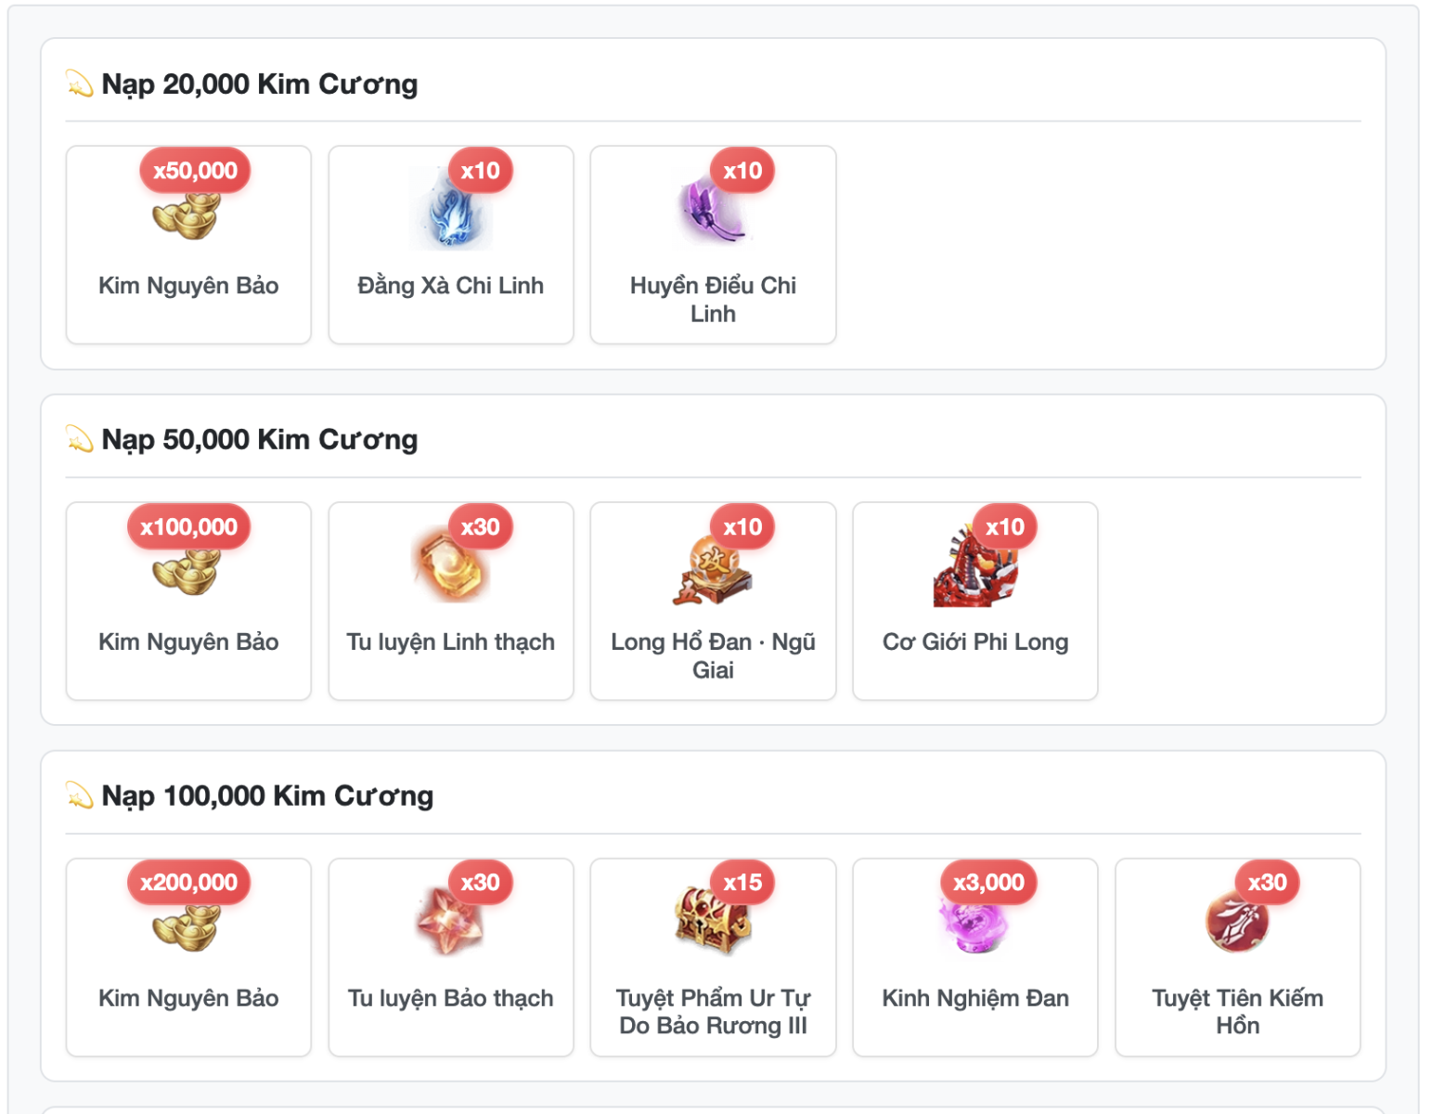This screenshot has height=1114, width=1432.
Task: Click the x200,000 quantity badge
Action: point(188,883)
